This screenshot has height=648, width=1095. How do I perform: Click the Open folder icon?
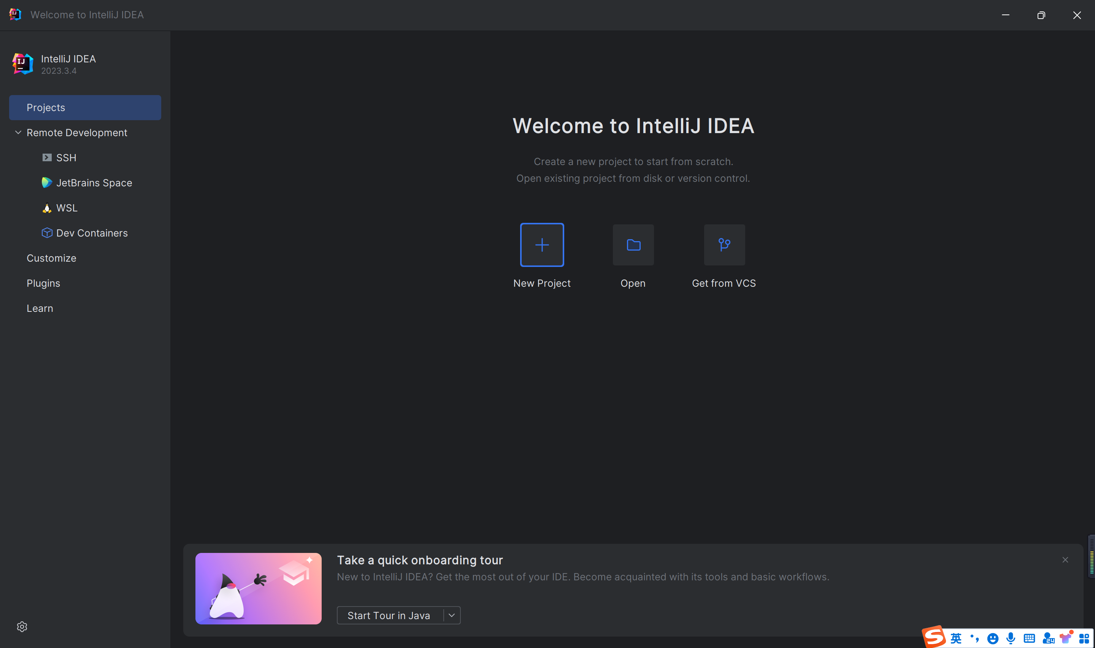tap(633, 245)
